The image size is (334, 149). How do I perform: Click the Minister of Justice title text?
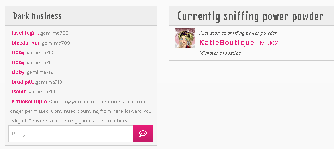[x=220, y=53]
